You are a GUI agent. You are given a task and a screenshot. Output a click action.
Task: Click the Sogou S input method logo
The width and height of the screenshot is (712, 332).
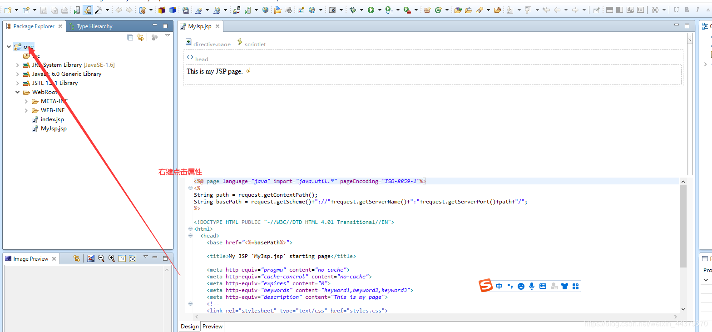tap(486, 286)
